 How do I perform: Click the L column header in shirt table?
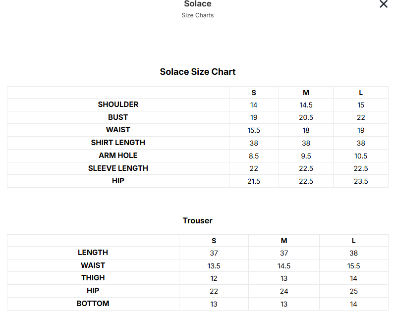(x=361, y=93)
